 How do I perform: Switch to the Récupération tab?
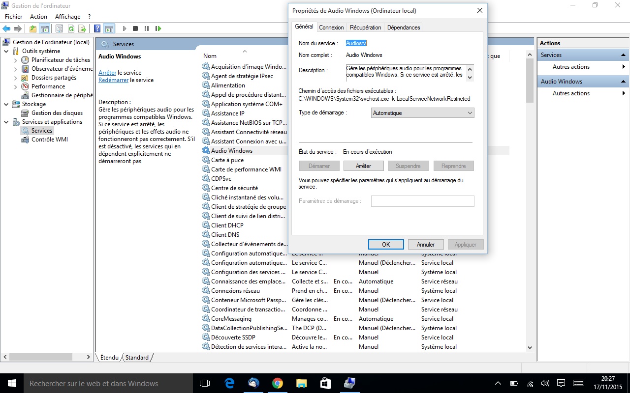[366, 28]
